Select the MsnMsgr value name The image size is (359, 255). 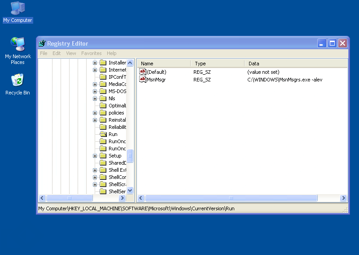(x=156, y=80)
